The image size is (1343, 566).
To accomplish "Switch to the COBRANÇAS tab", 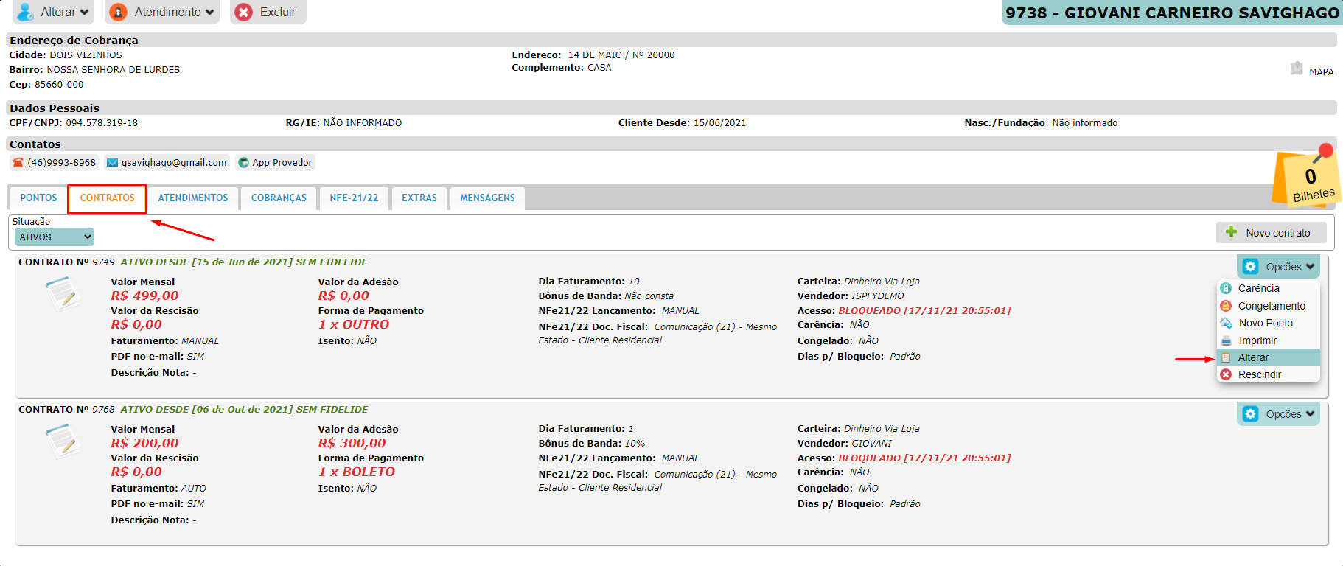I will point(279,198).
